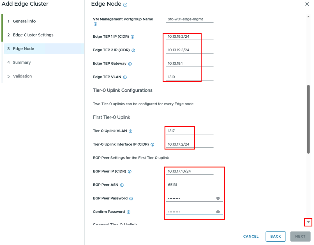Click info icon beside Edge TEP 1 IP

coord(133,37)
